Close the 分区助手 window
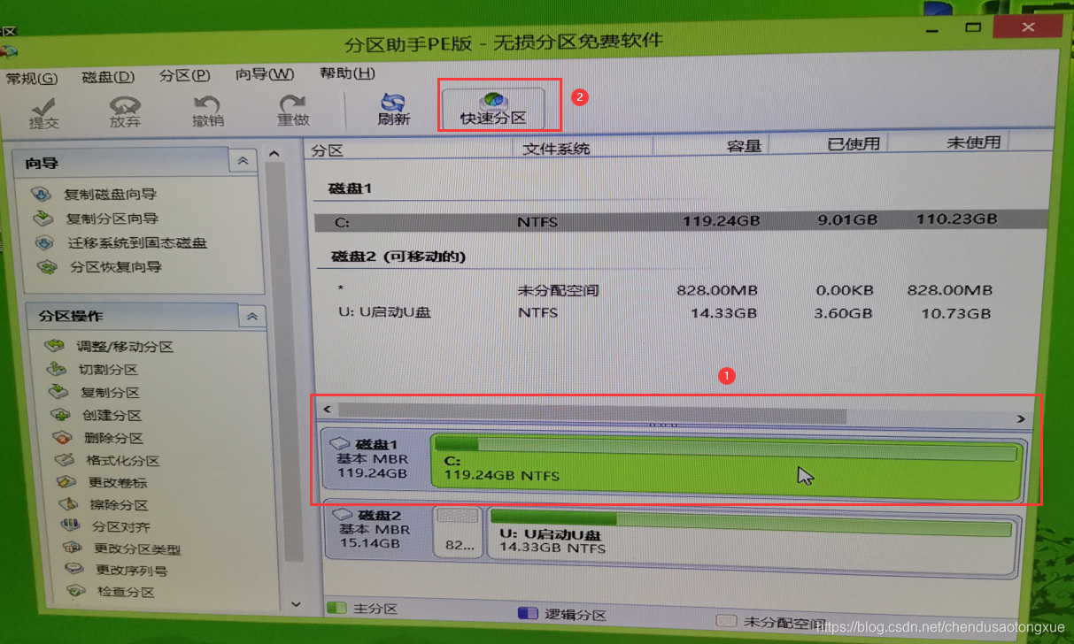 pos(1027,27)
